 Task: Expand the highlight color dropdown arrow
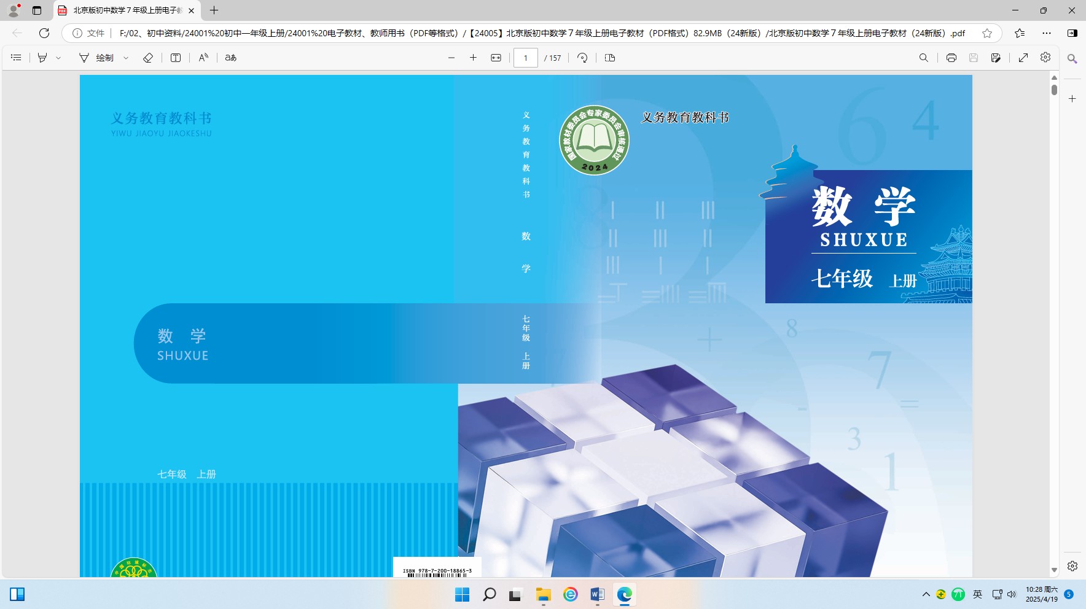click(58, 58)
